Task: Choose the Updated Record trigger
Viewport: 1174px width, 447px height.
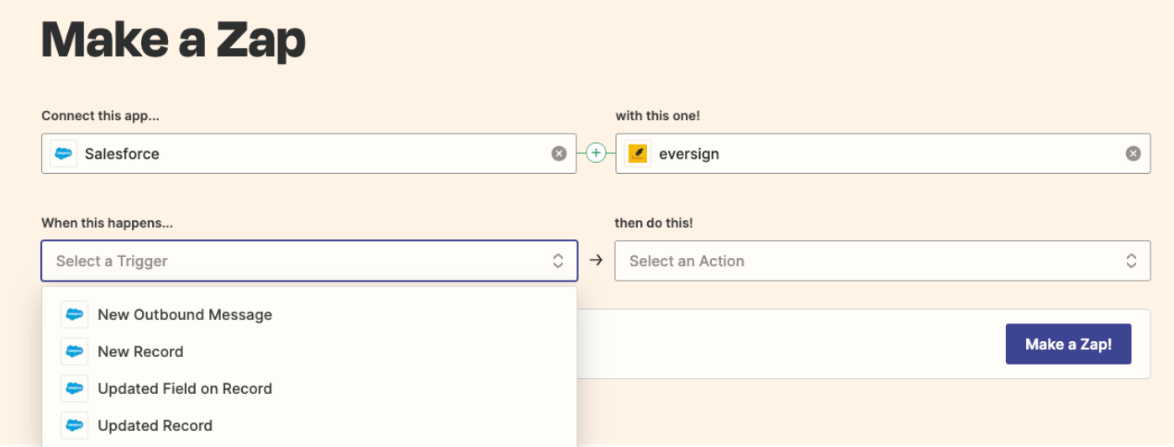Action: click(x=309, y=426)
